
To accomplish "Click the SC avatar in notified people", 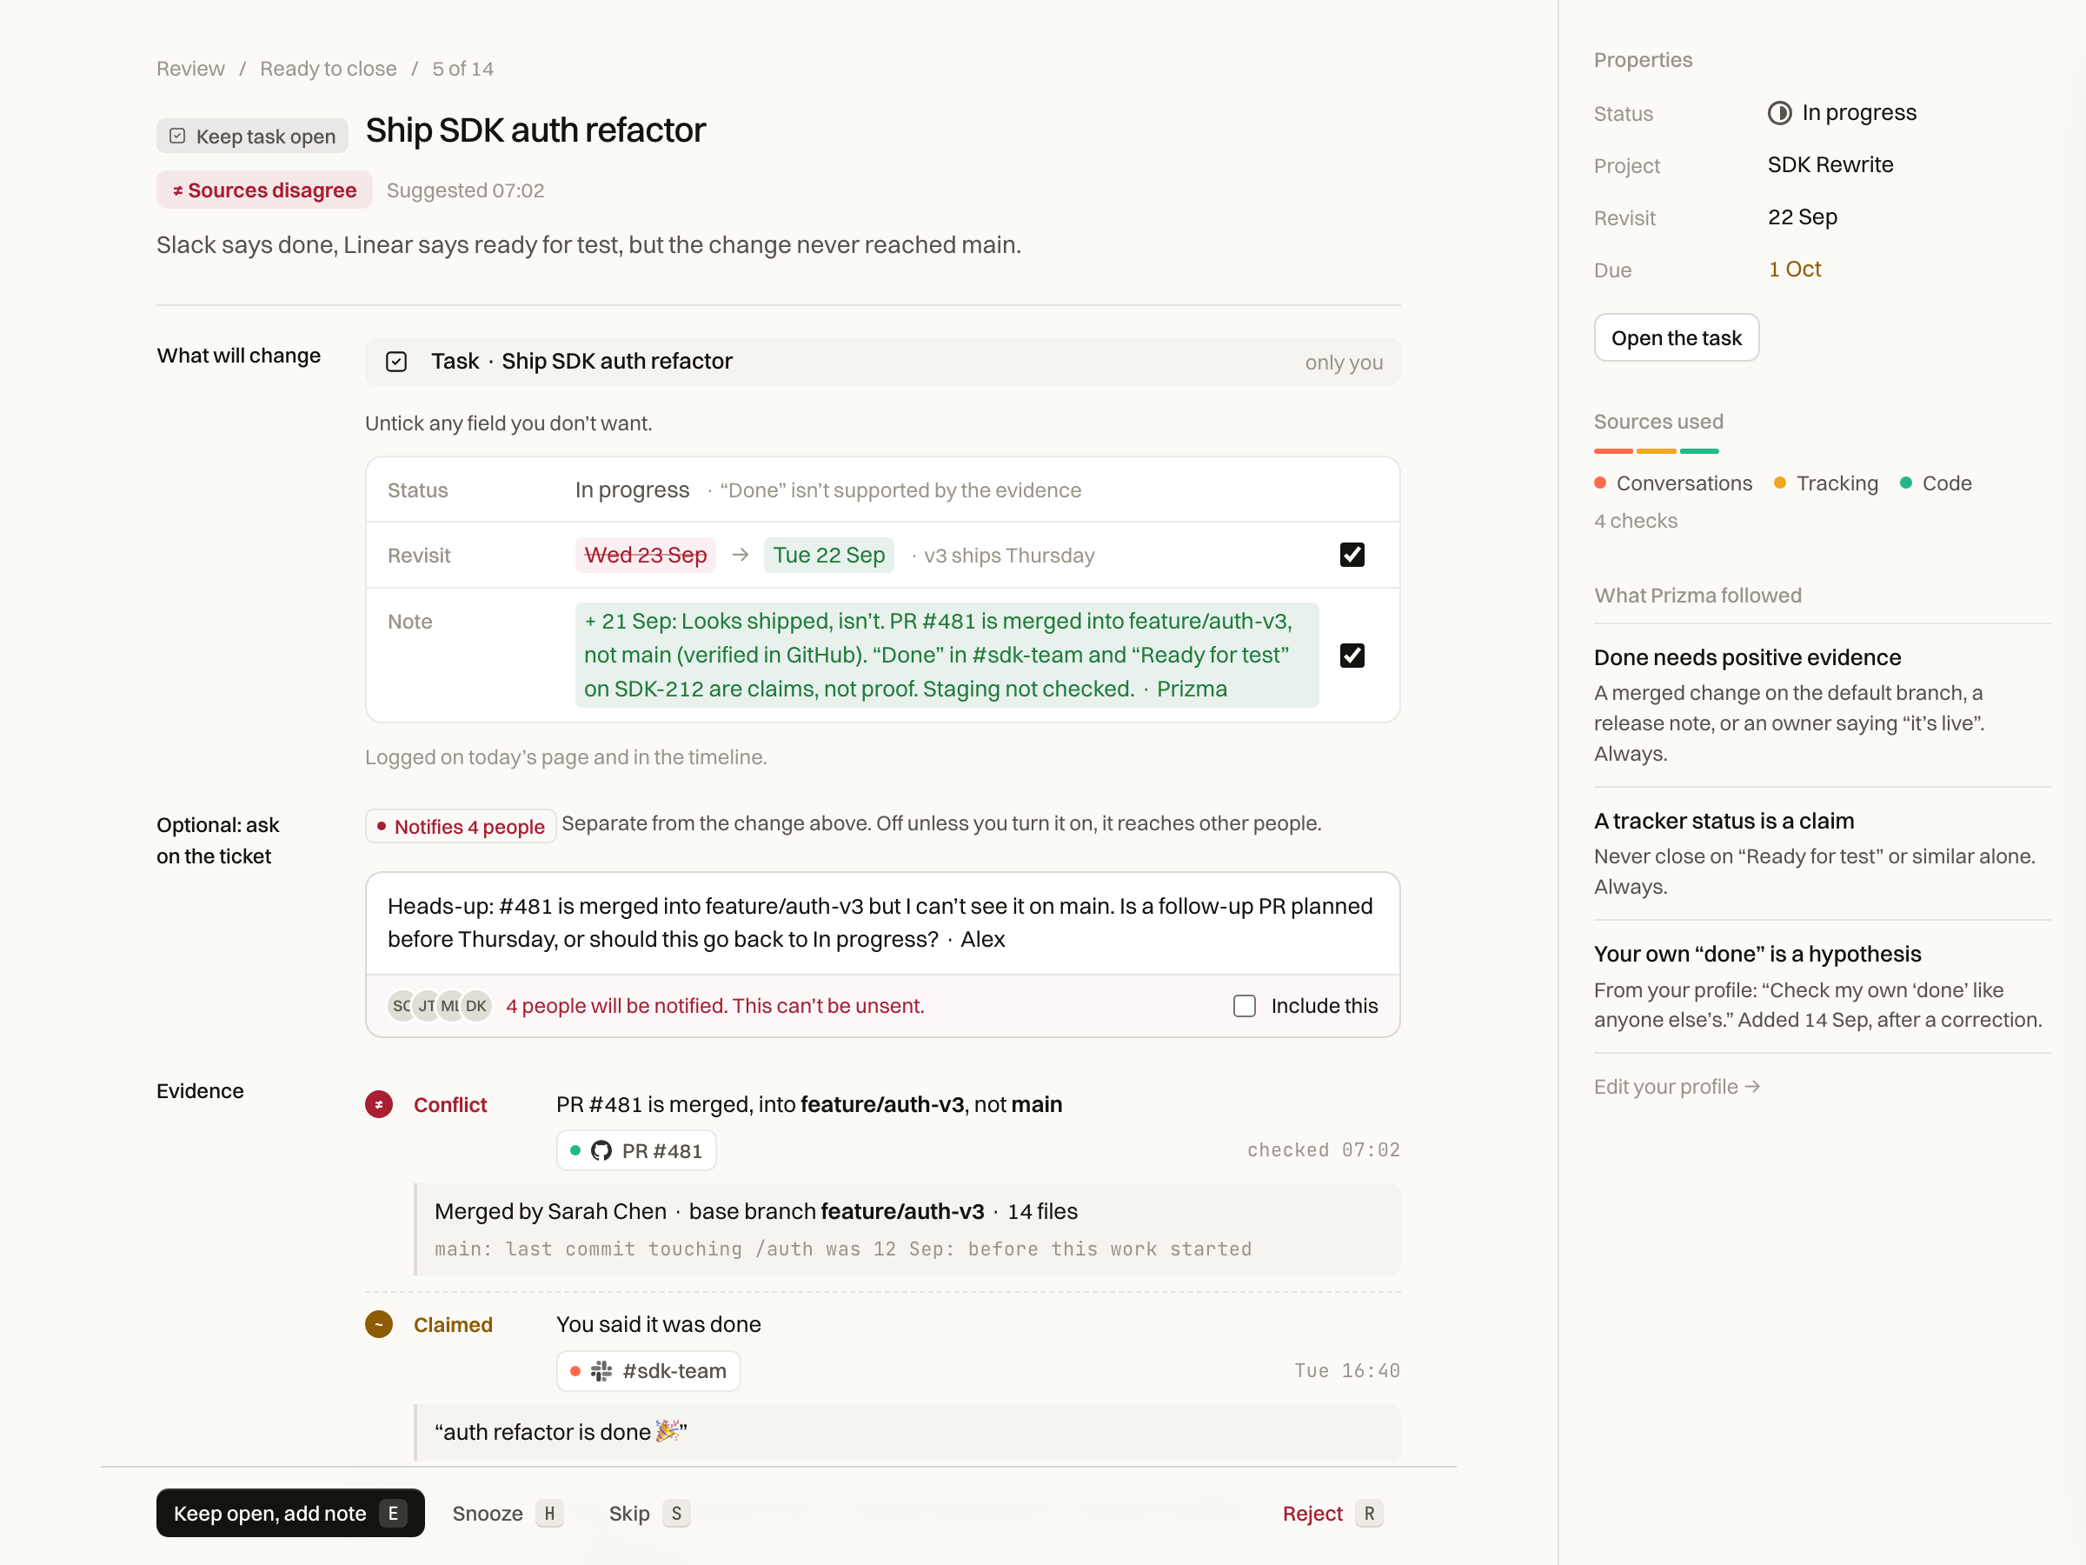I will tap(402, 1006).
